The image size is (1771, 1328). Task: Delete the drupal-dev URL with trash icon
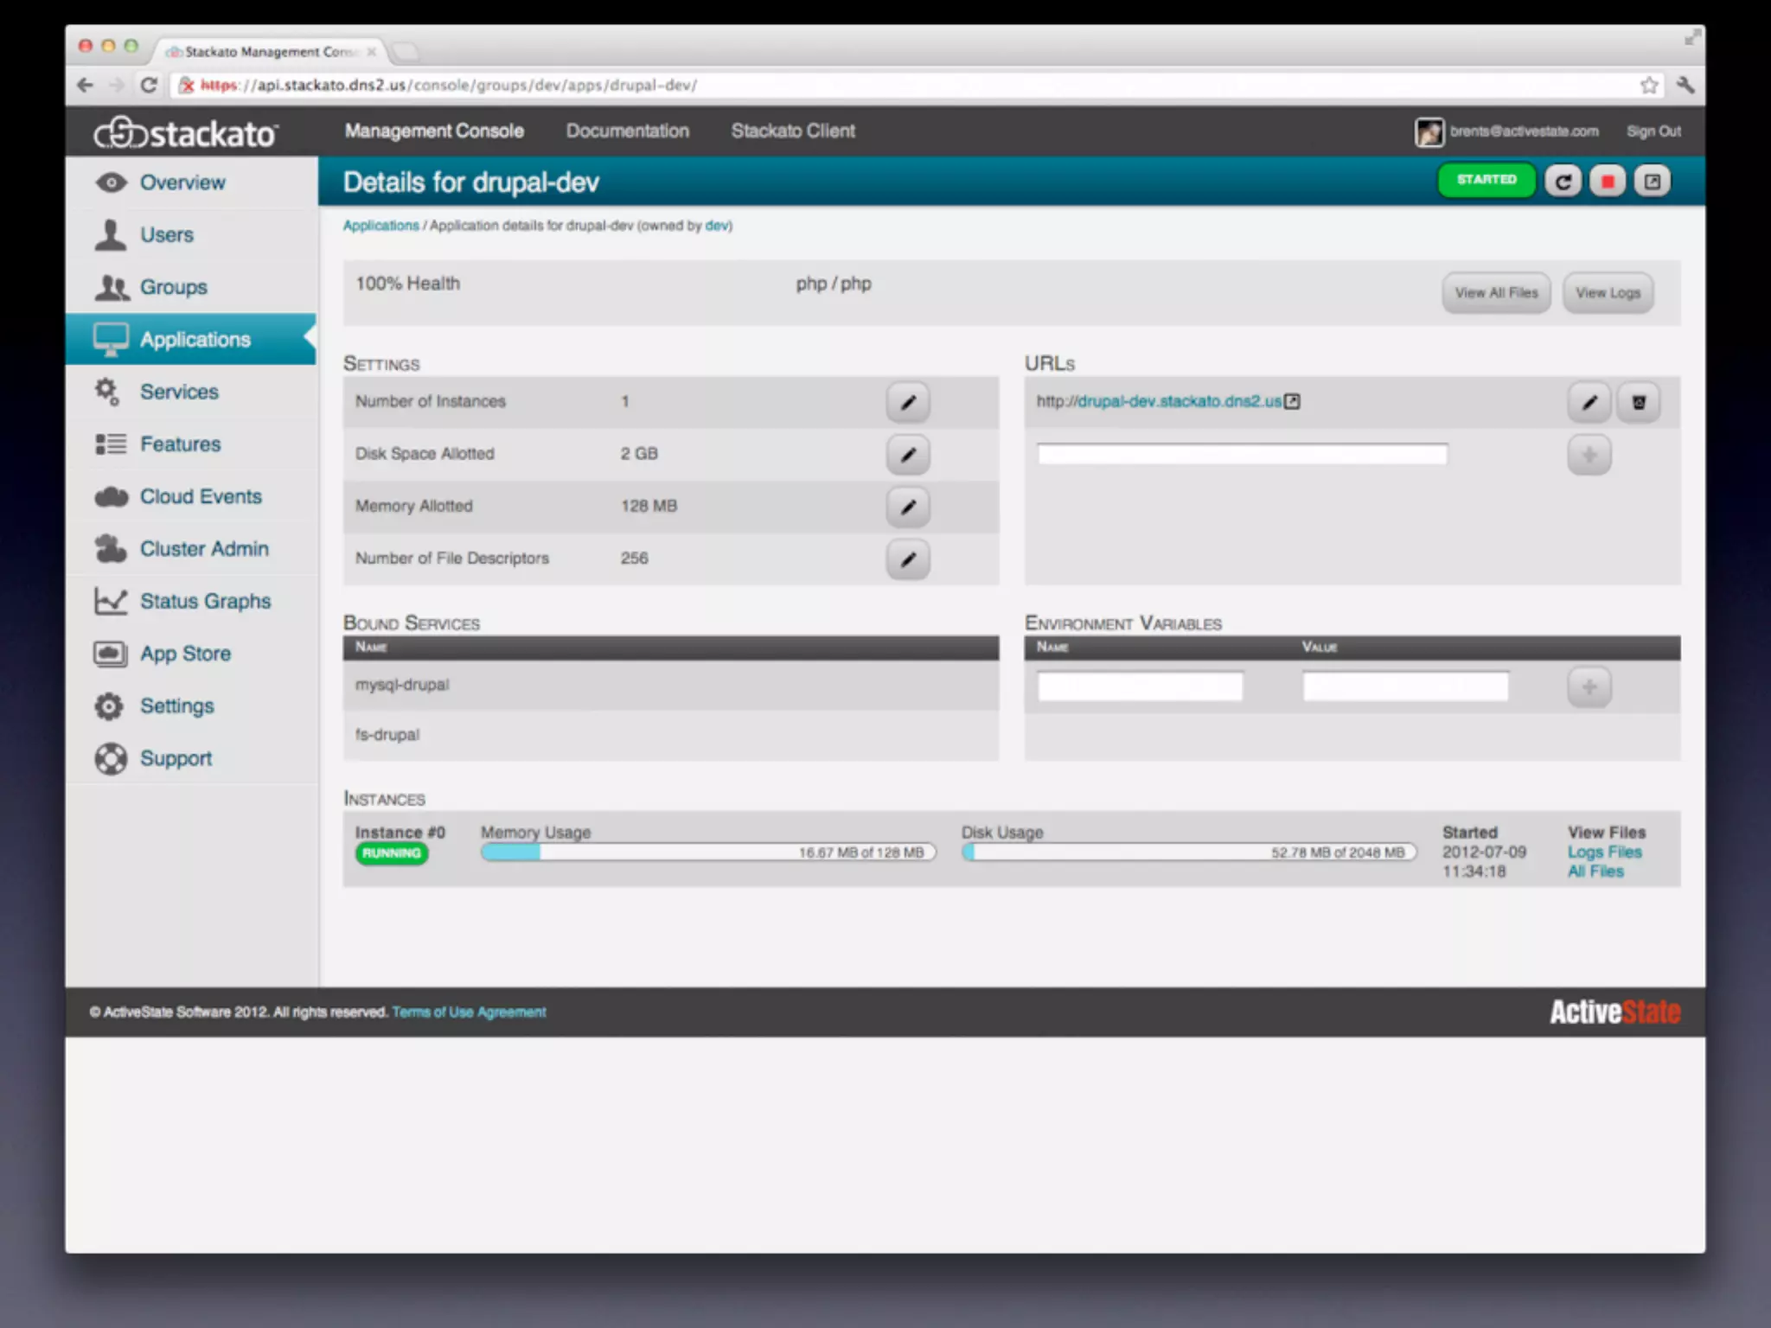[x=1638, y=402]
